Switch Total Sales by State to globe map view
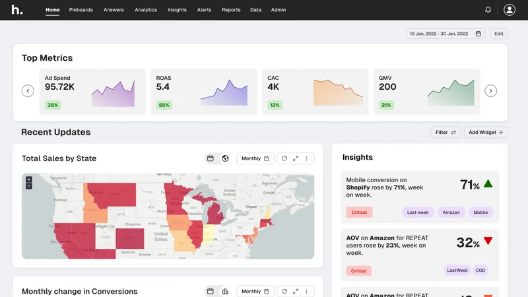The height and width of the screenshot is (297, 528). click(225, 158)
